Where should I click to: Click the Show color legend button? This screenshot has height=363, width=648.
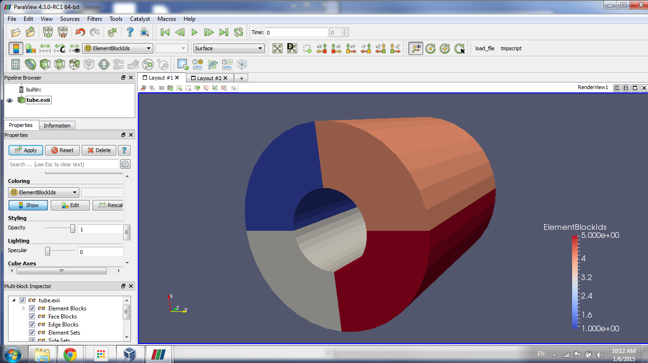[x=28, y=205]
